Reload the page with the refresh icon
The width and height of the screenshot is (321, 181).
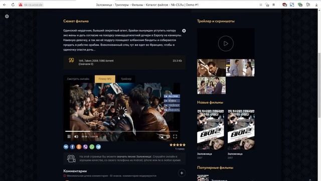pyautogui.click(x=13, y=5)
